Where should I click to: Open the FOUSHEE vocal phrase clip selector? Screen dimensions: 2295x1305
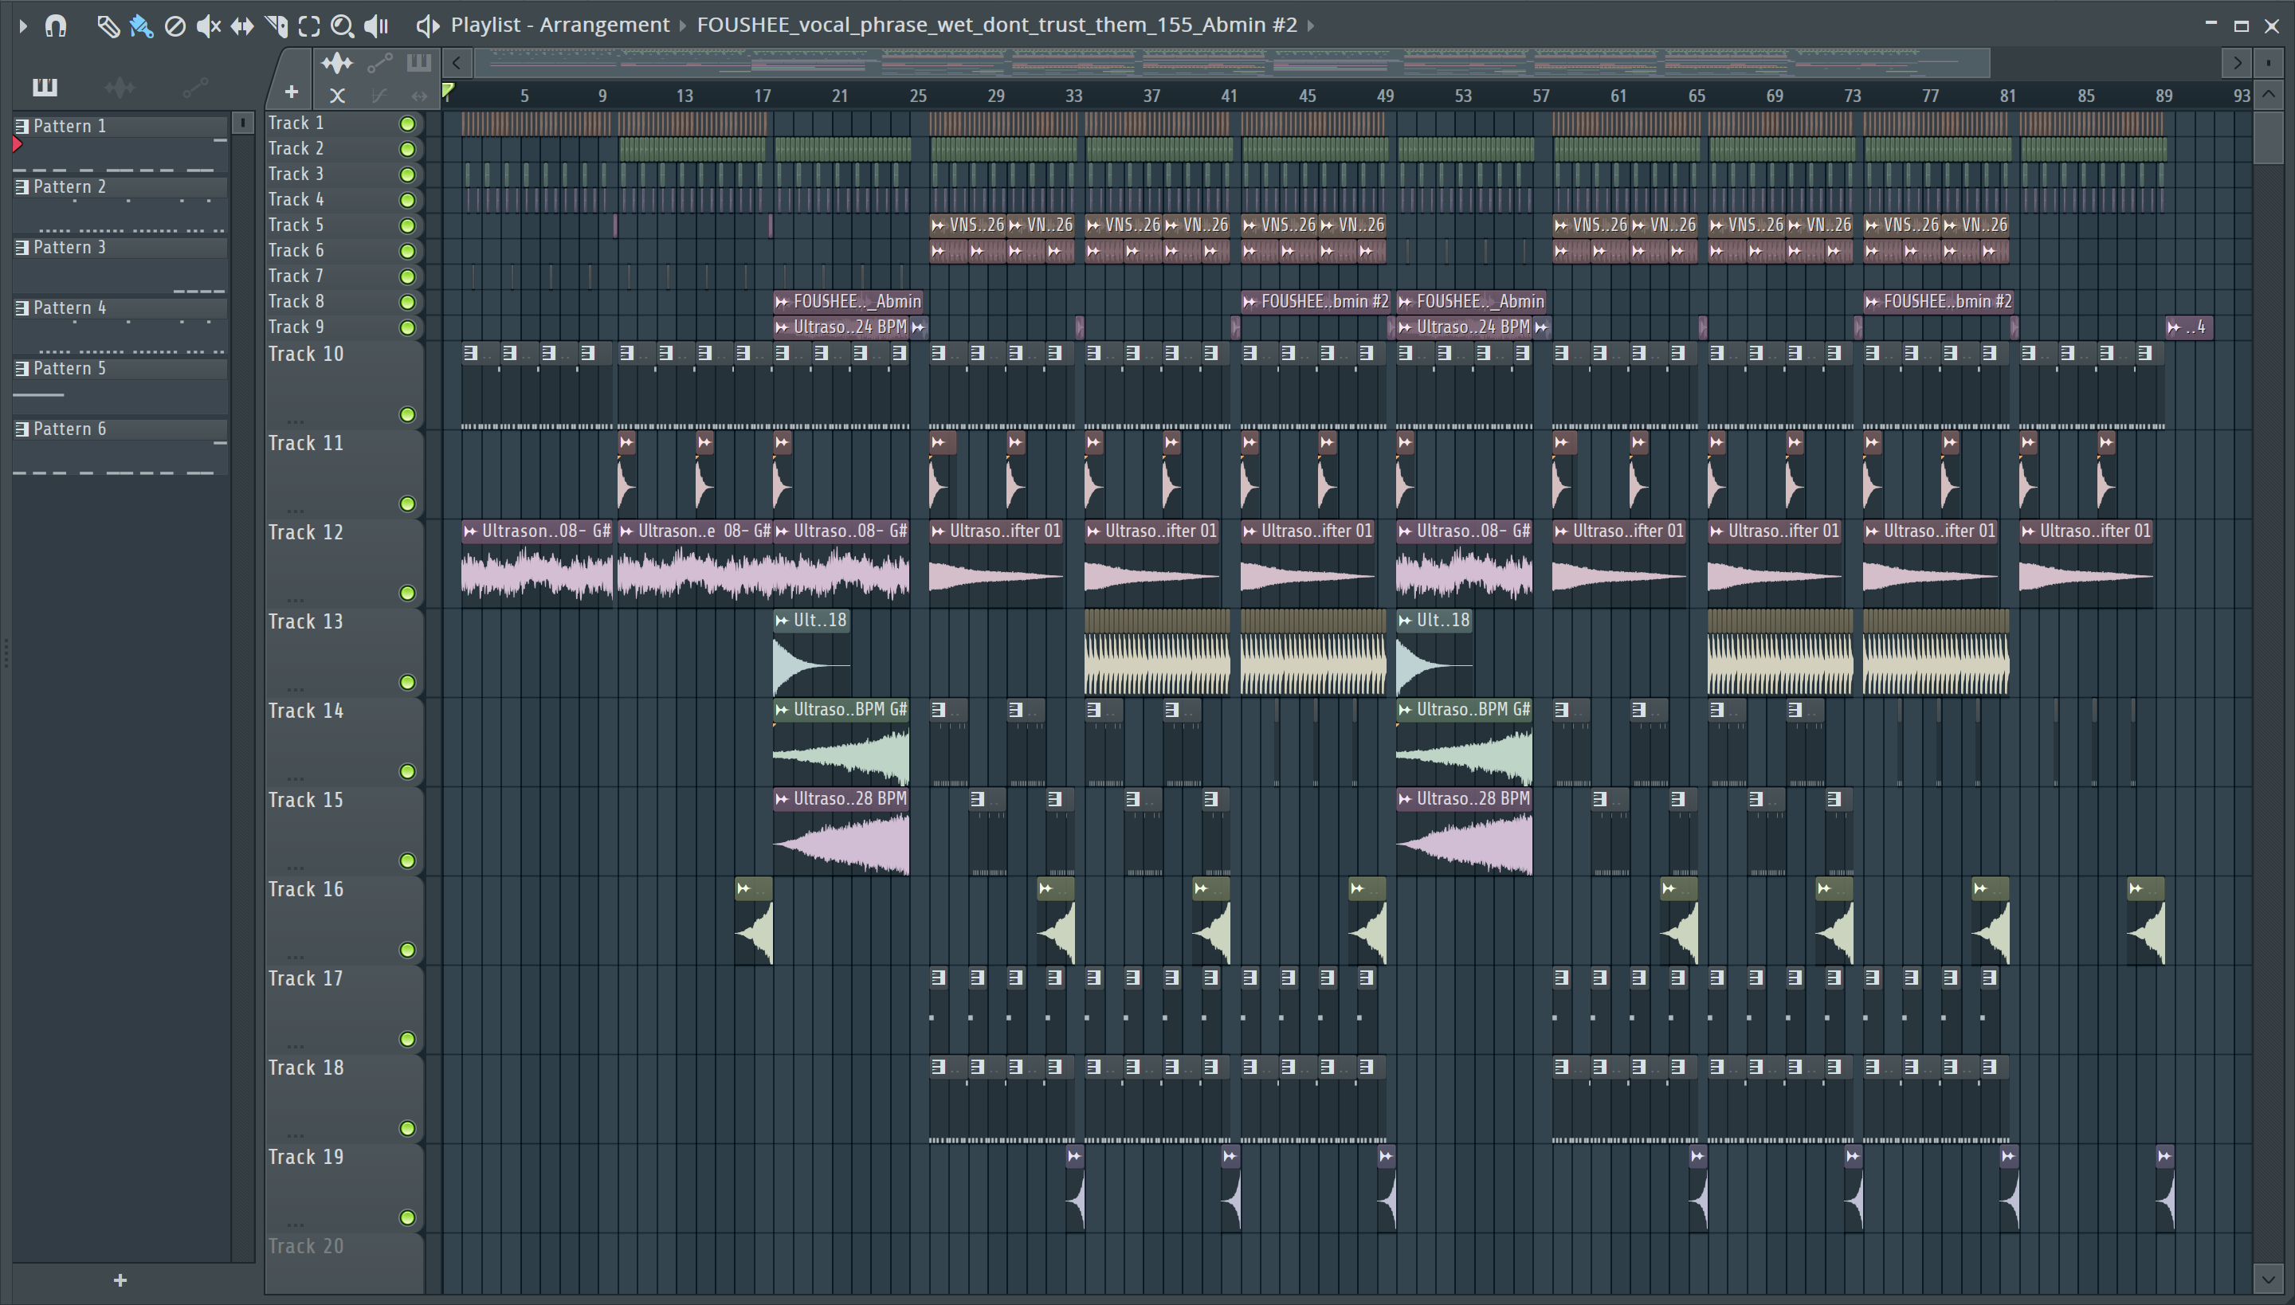(997, 25)
